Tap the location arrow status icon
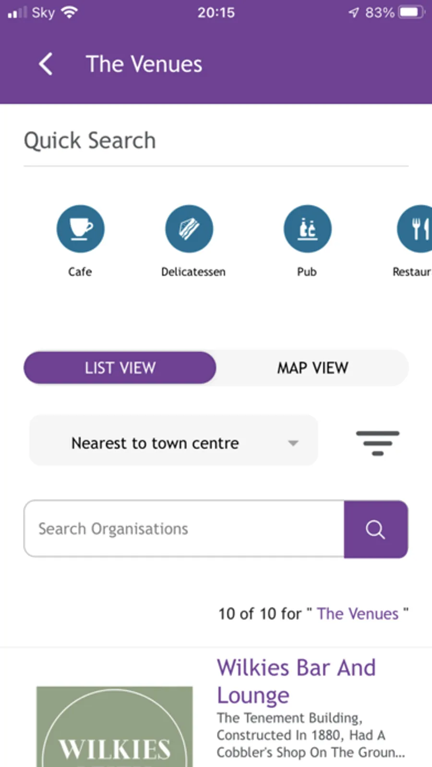 [354, 12]
